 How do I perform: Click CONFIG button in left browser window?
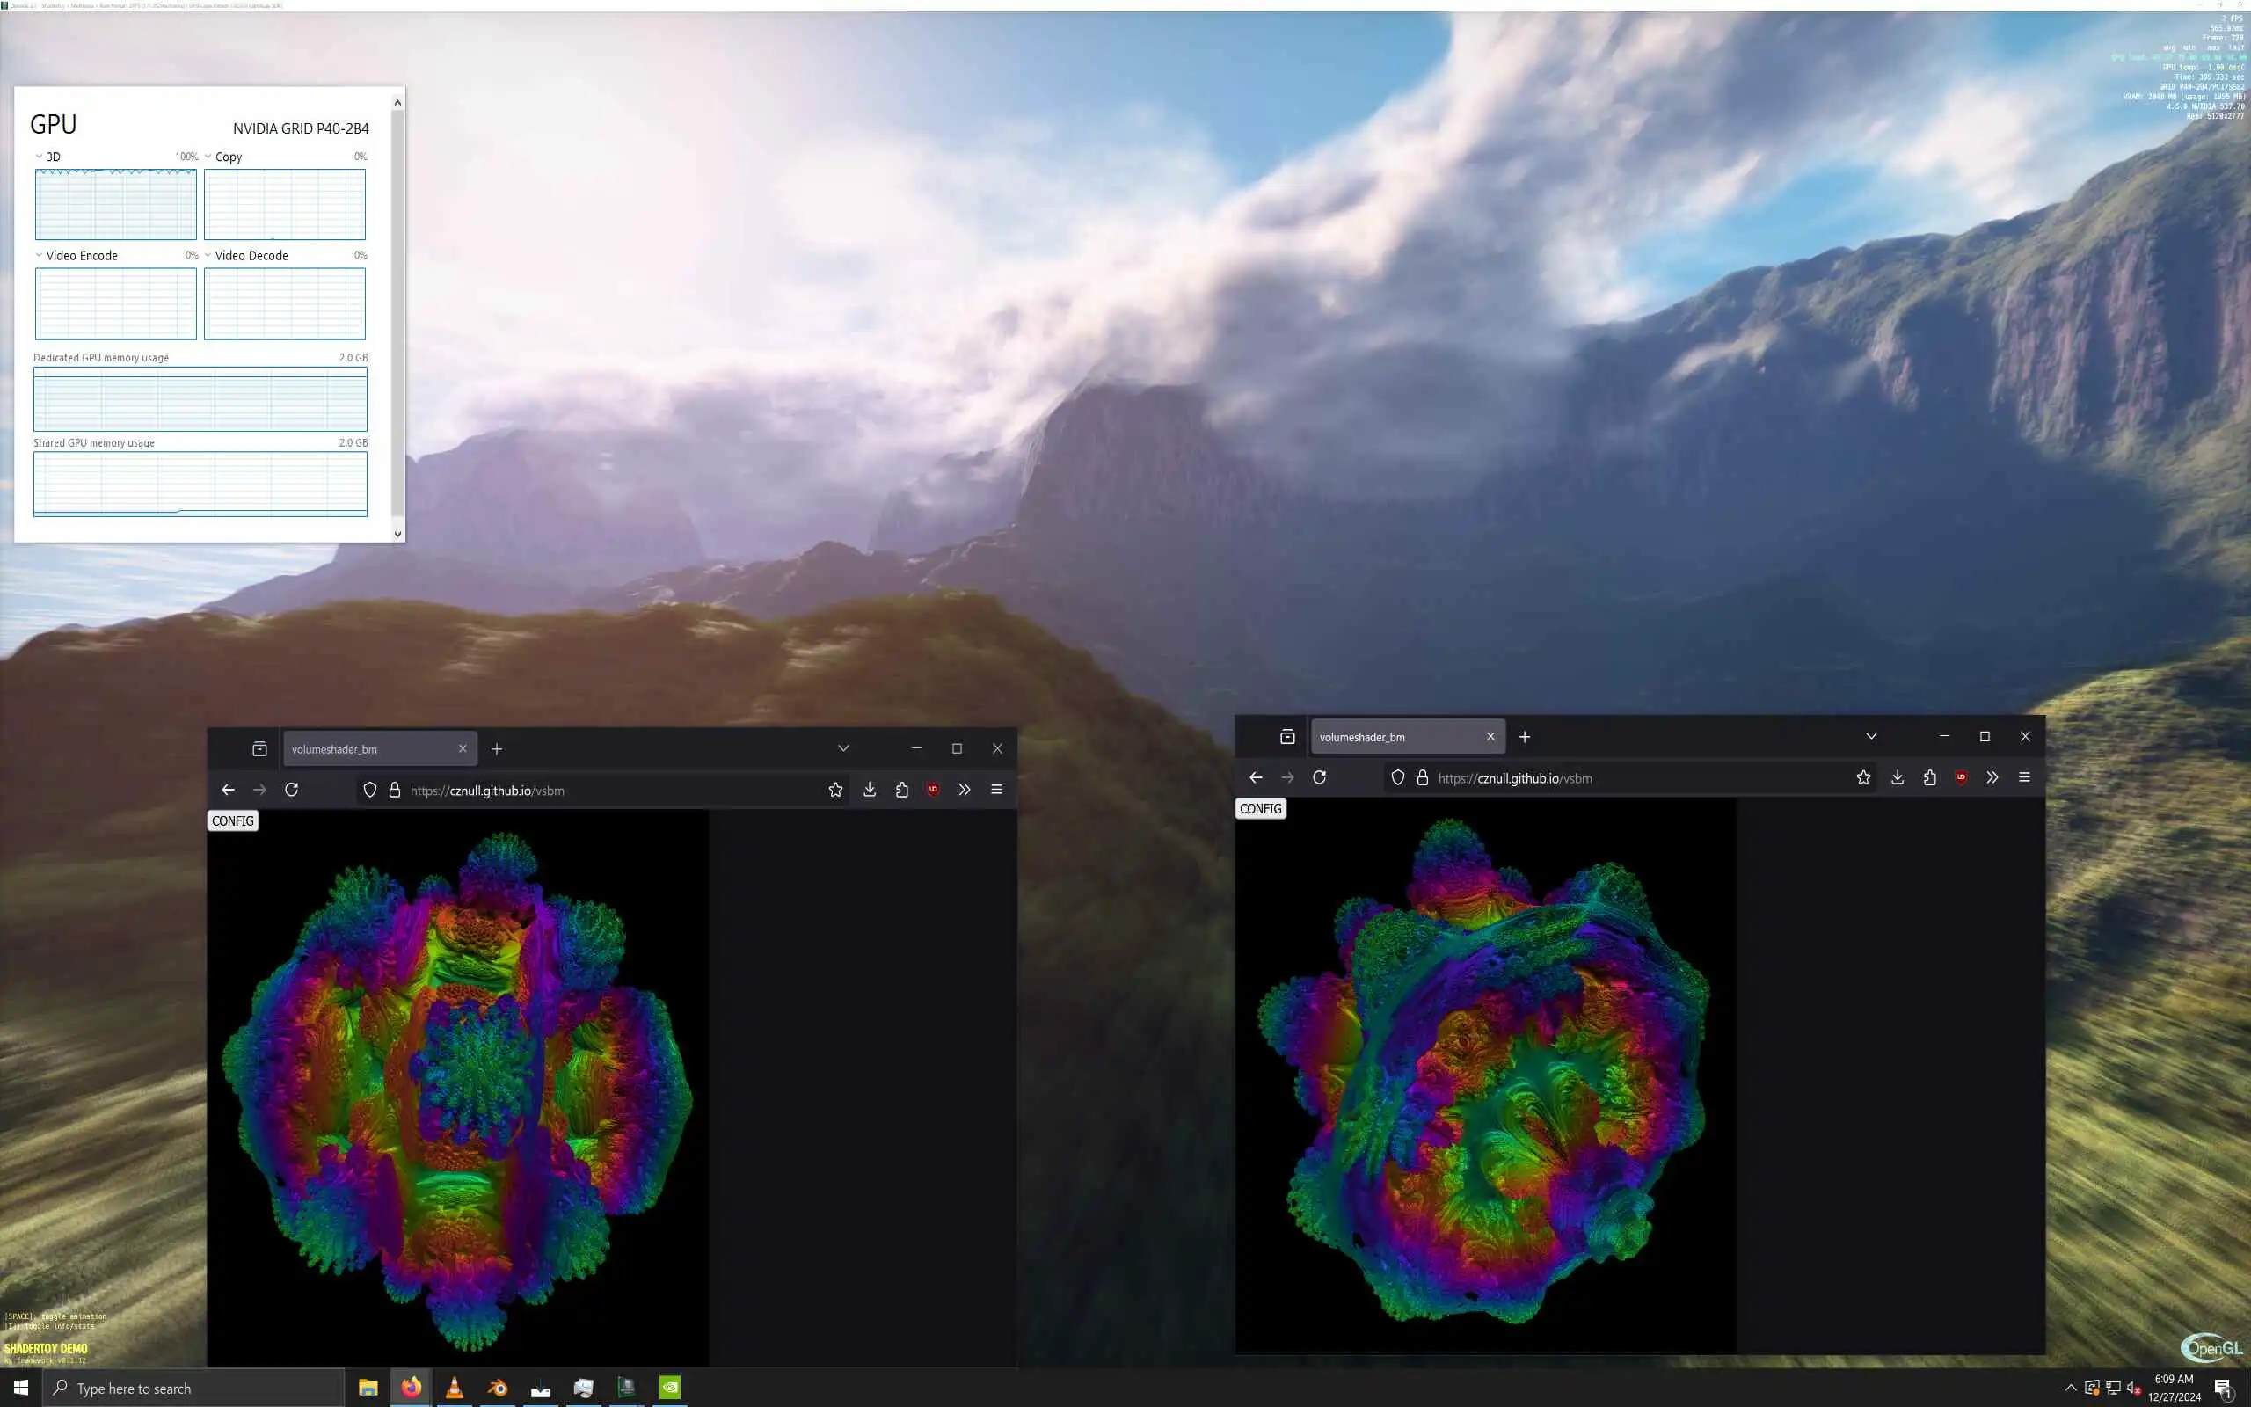(232, 820)
